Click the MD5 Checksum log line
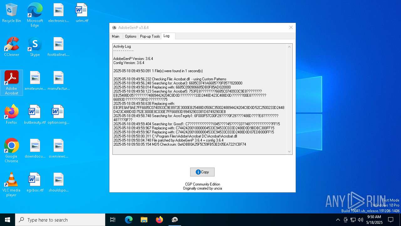Viewport: 401px width, 226px height. click(x=180, y=144)
